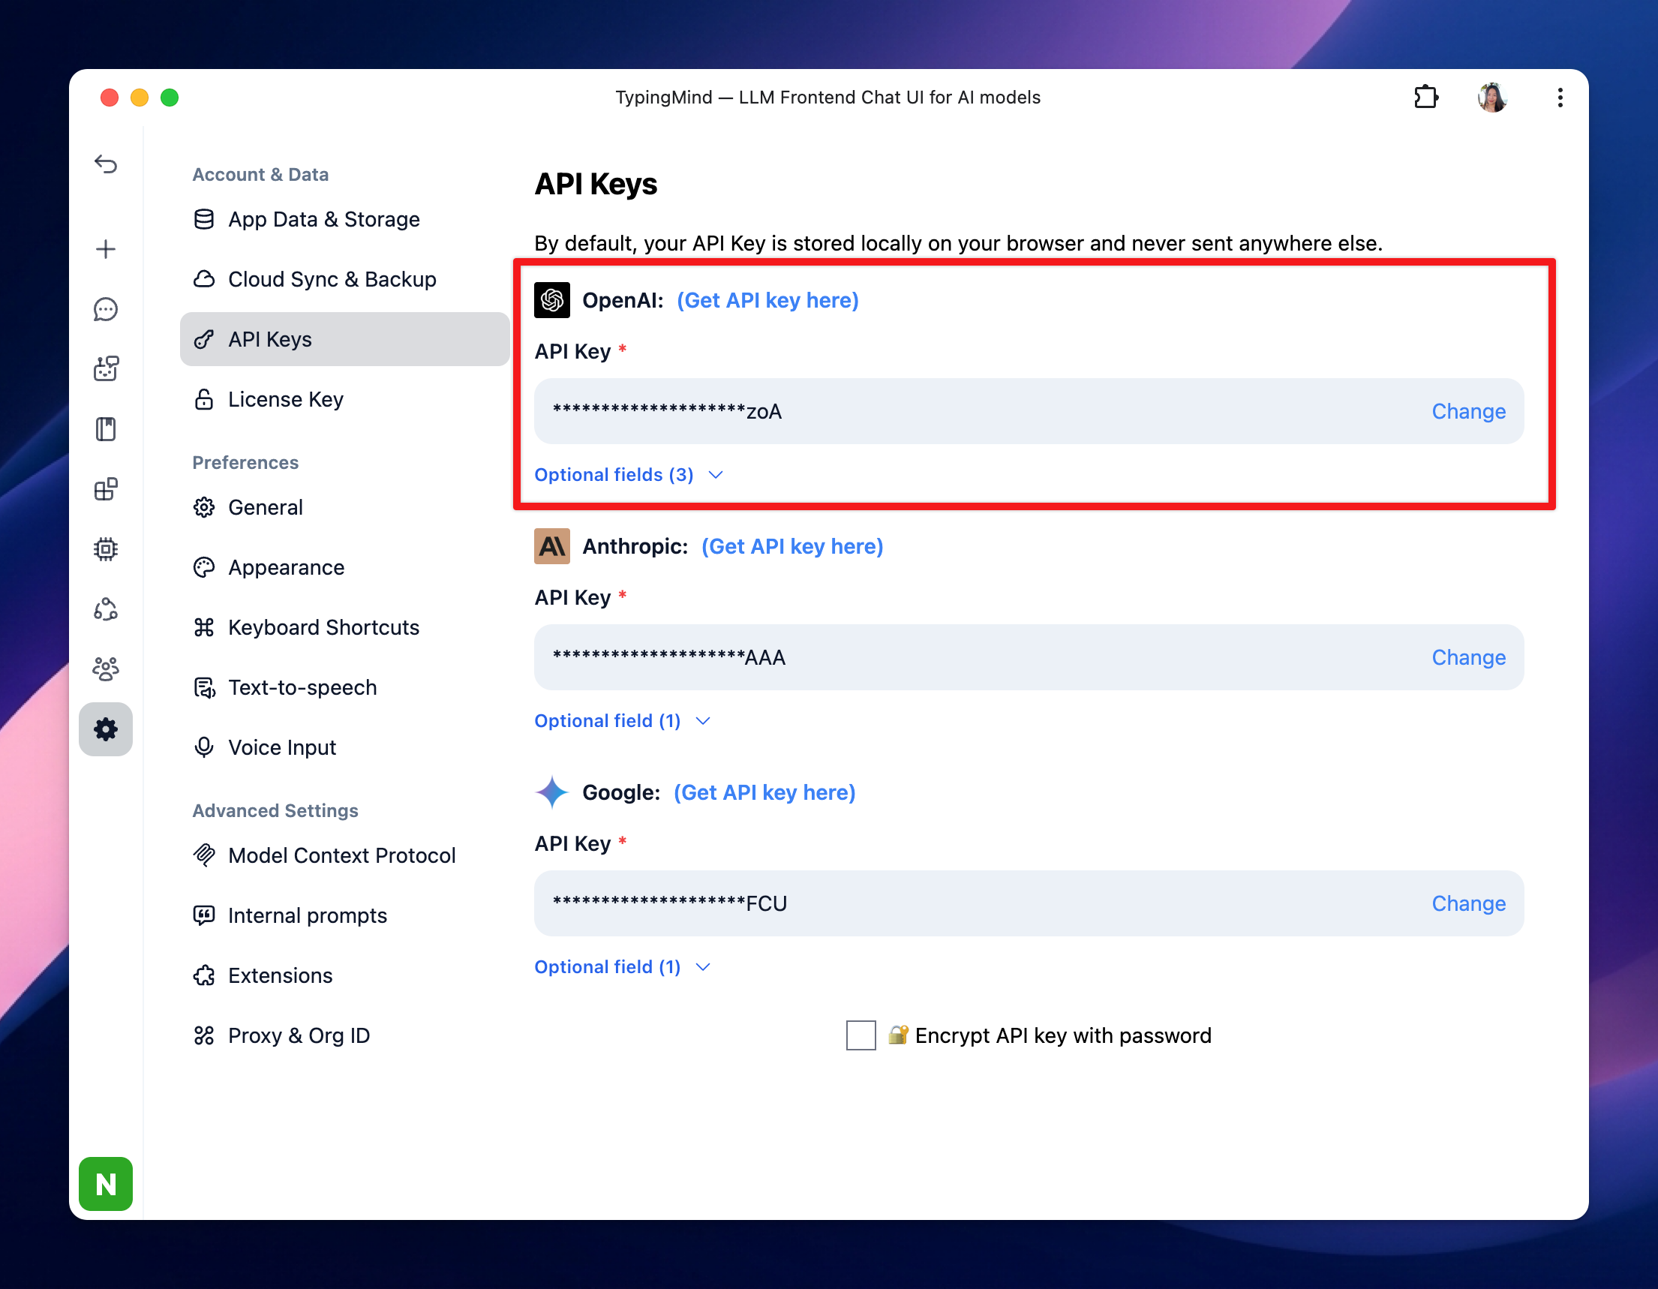Enable Encrypt API key with password checkbox
1658x1289 pixels.
861,1035
